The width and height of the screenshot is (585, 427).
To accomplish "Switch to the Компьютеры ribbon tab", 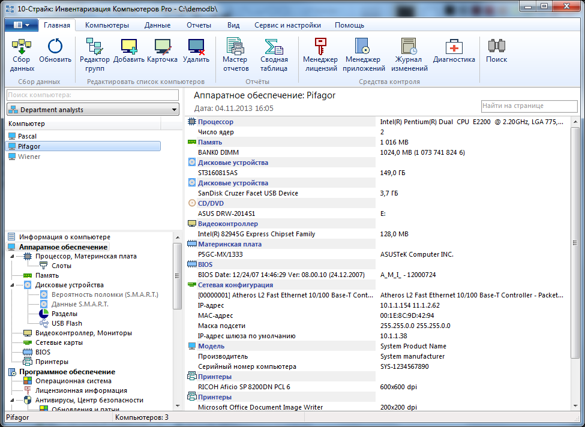I will [107, 25].
